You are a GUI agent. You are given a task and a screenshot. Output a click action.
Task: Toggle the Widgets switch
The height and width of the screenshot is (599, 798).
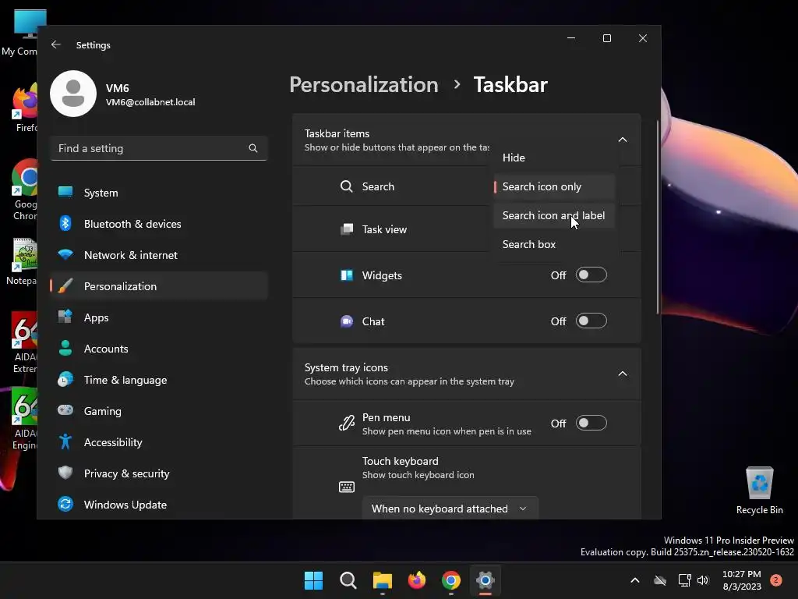(591, 275)
